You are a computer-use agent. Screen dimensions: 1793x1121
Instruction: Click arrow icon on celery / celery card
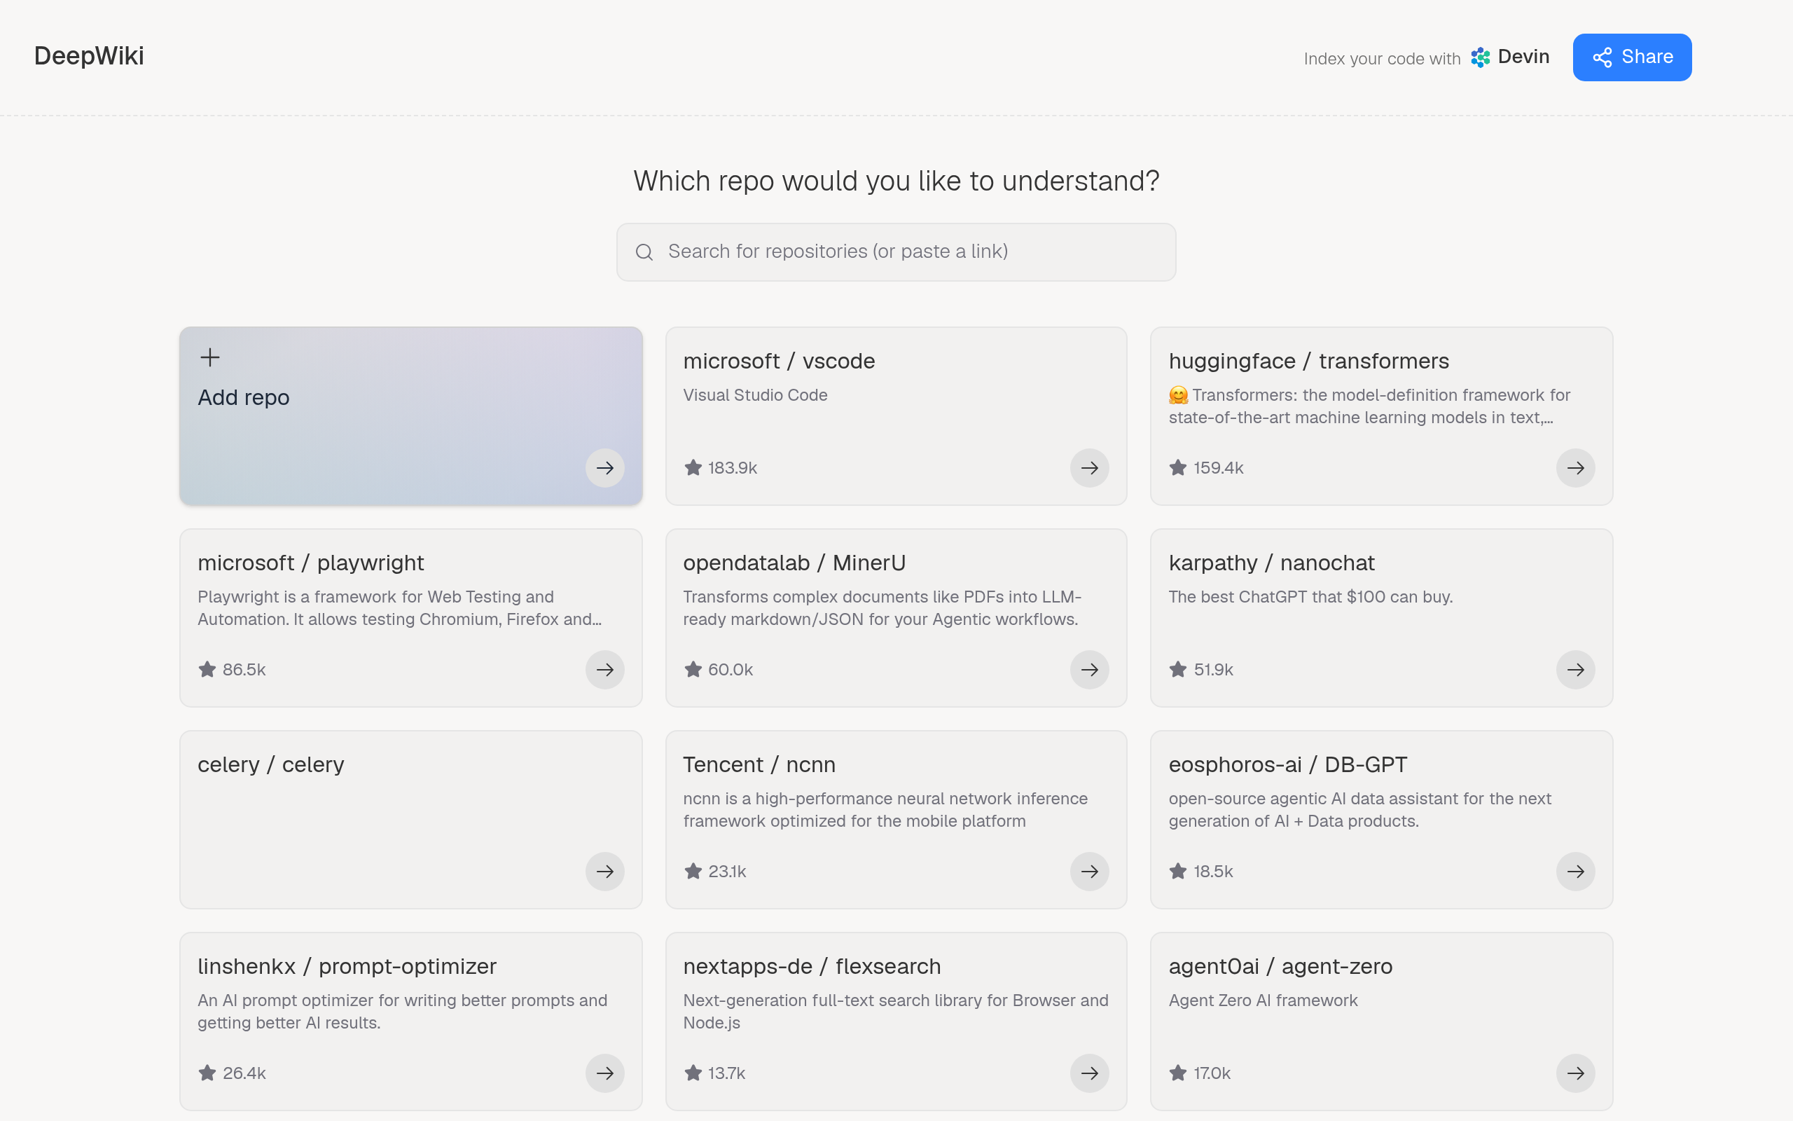pos(604,871)
